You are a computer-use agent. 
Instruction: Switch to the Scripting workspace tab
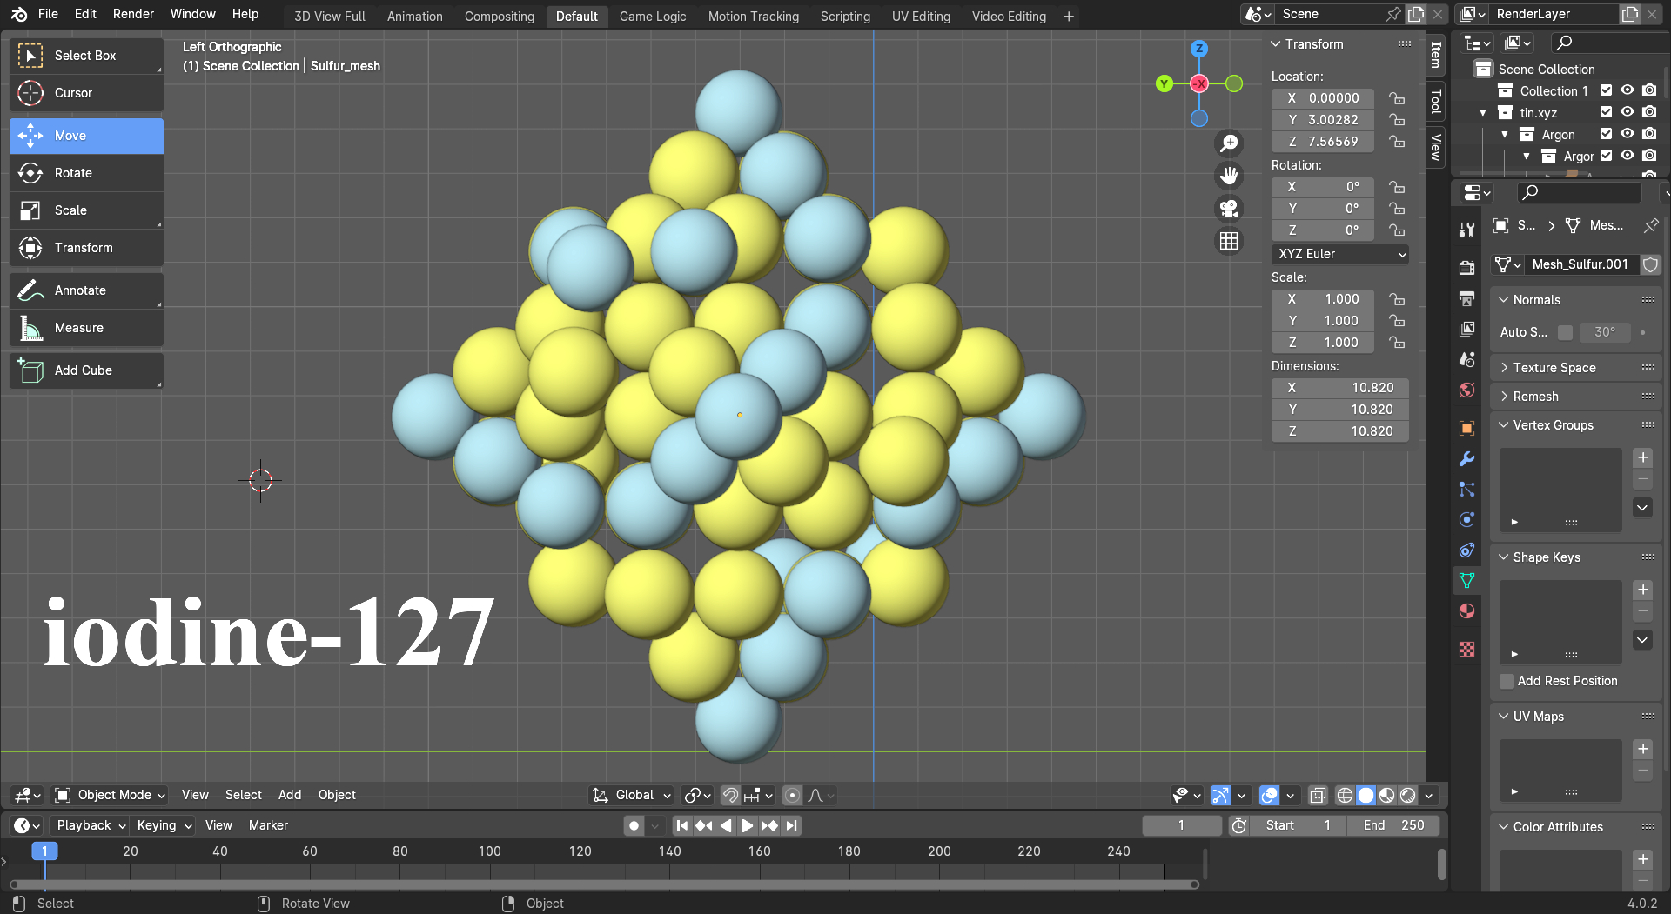[x=844, y=16]
